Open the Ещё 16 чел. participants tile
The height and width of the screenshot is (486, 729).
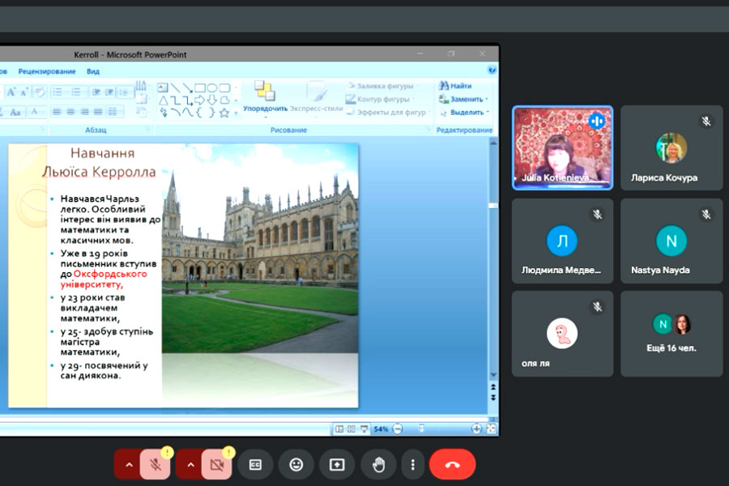coord(671,334)
